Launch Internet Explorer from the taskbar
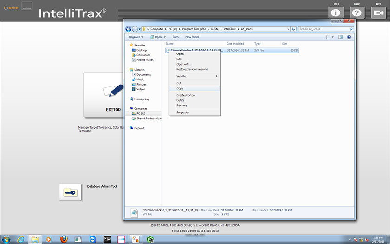390x244 pixels. 21,239
